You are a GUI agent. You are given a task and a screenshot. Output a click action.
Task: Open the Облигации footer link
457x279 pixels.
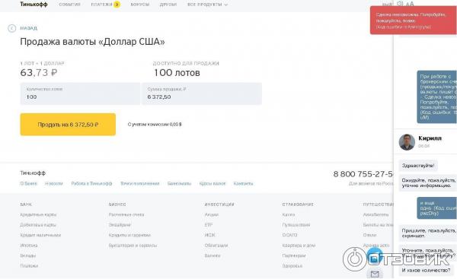[x=216, y=246]
